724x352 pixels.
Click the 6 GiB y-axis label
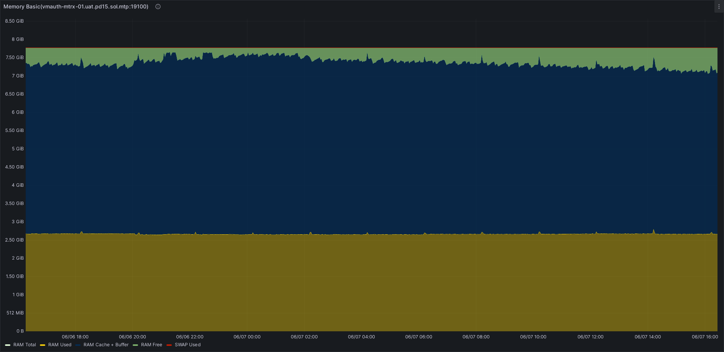(18, 112)
